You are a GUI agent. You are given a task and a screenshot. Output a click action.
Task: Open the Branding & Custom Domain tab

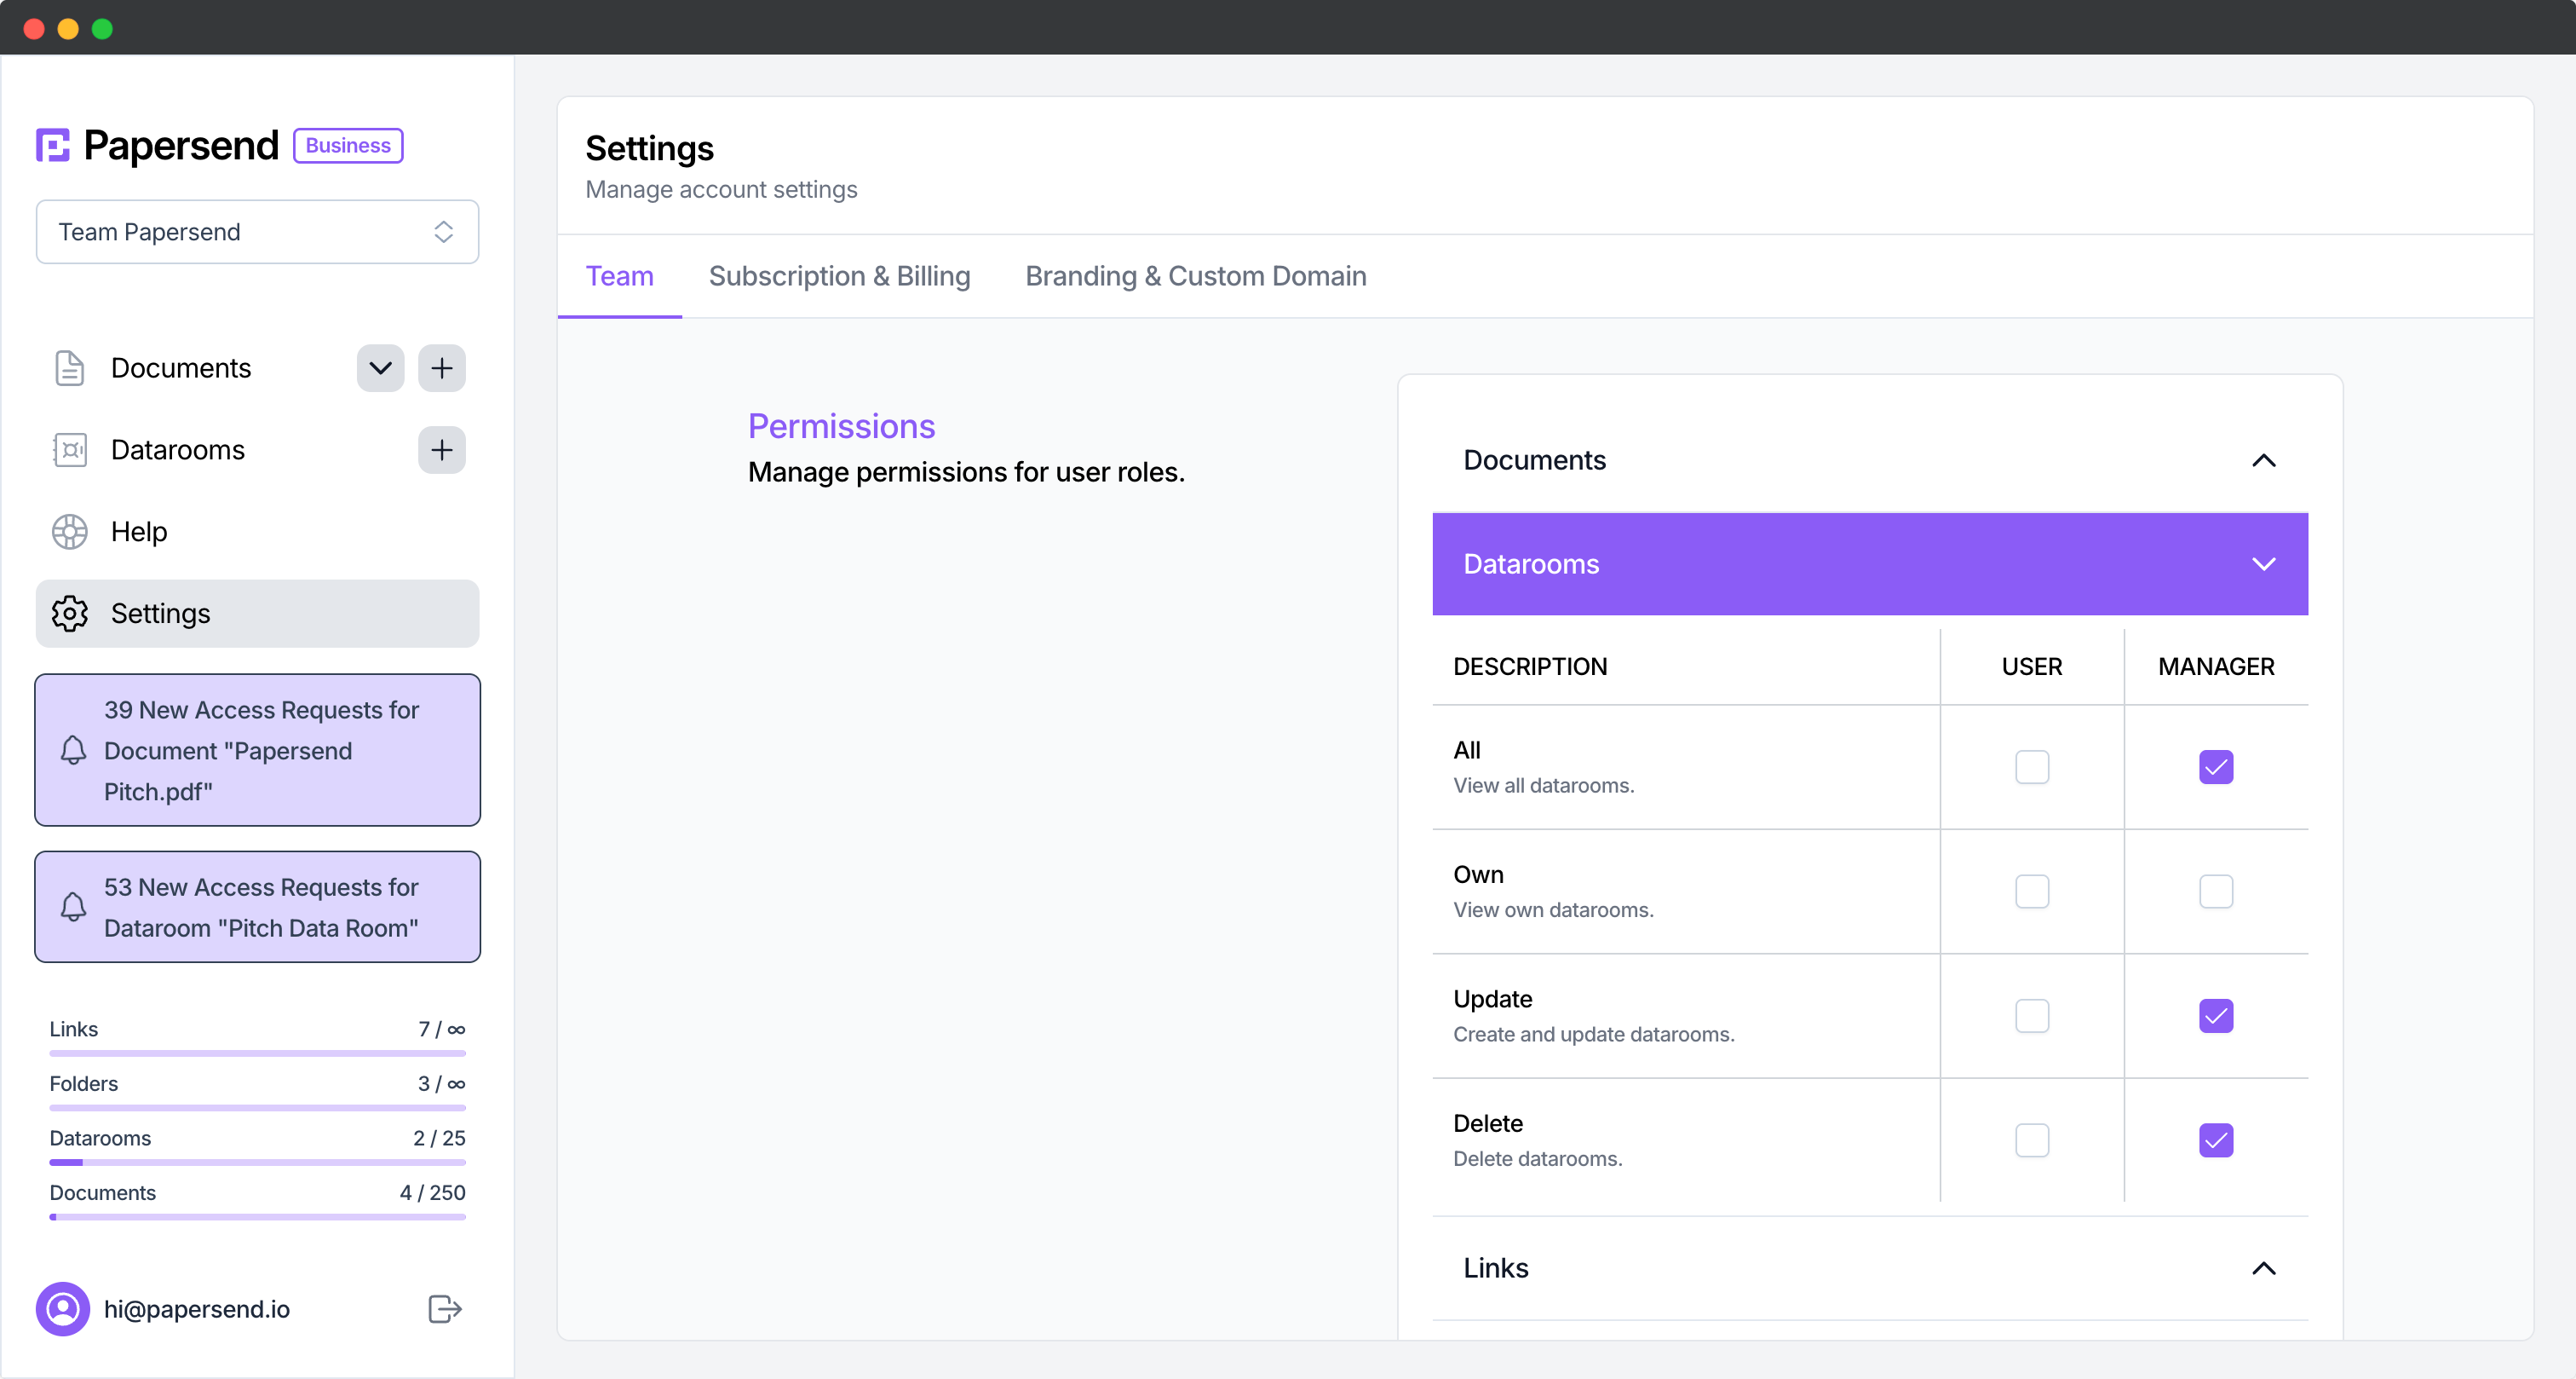point(1196,276)
